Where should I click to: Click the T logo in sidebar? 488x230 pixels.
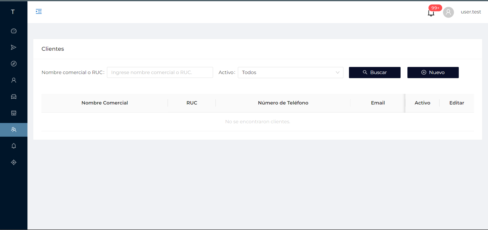click(13, 12)
